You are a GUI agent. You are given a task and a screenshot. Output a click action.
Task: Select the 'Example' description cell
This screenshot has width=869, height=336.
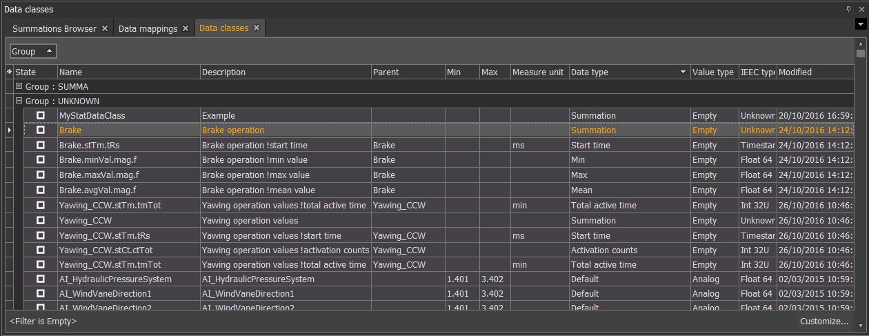tap(286, 115)
